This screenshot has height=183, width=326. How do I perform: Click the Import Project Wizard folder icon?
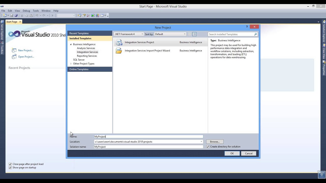pos(119,51)
